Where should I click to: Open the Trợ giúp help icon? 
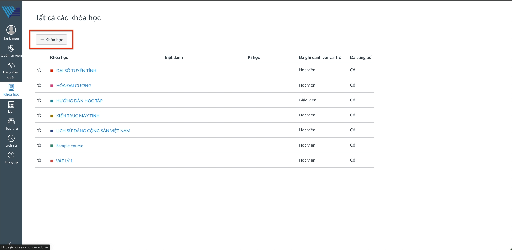11,155
